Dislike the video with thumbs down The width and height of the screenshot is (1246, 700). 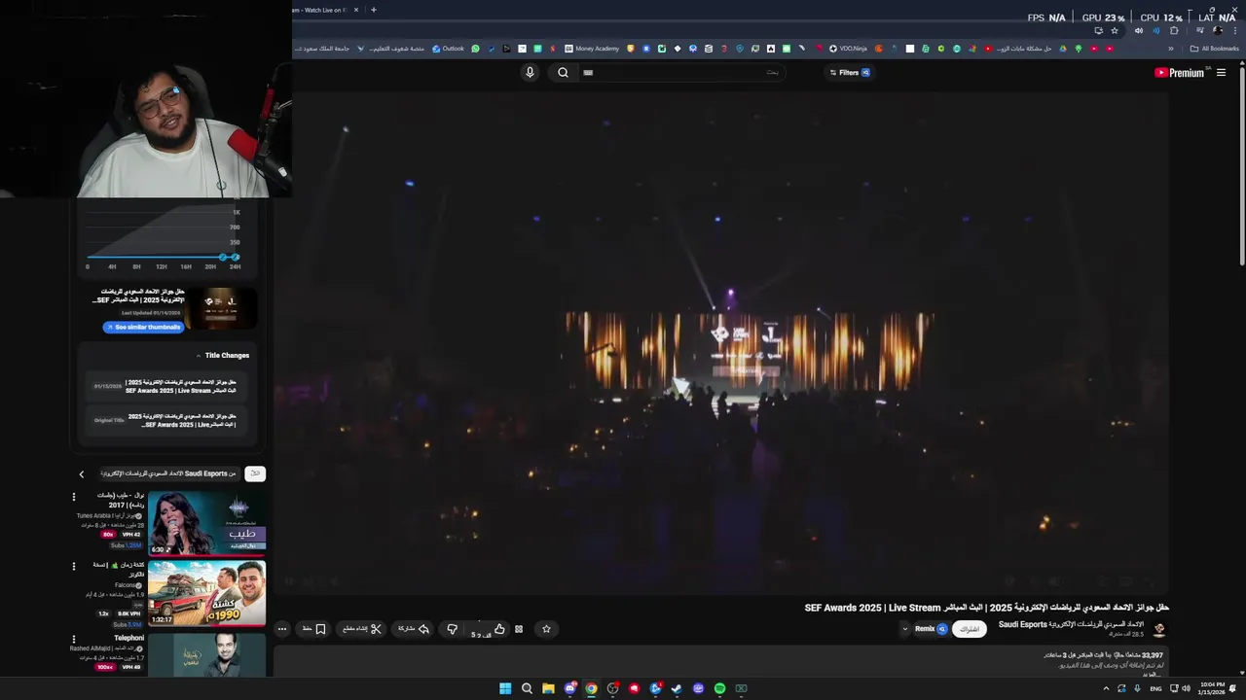(452, 629)
